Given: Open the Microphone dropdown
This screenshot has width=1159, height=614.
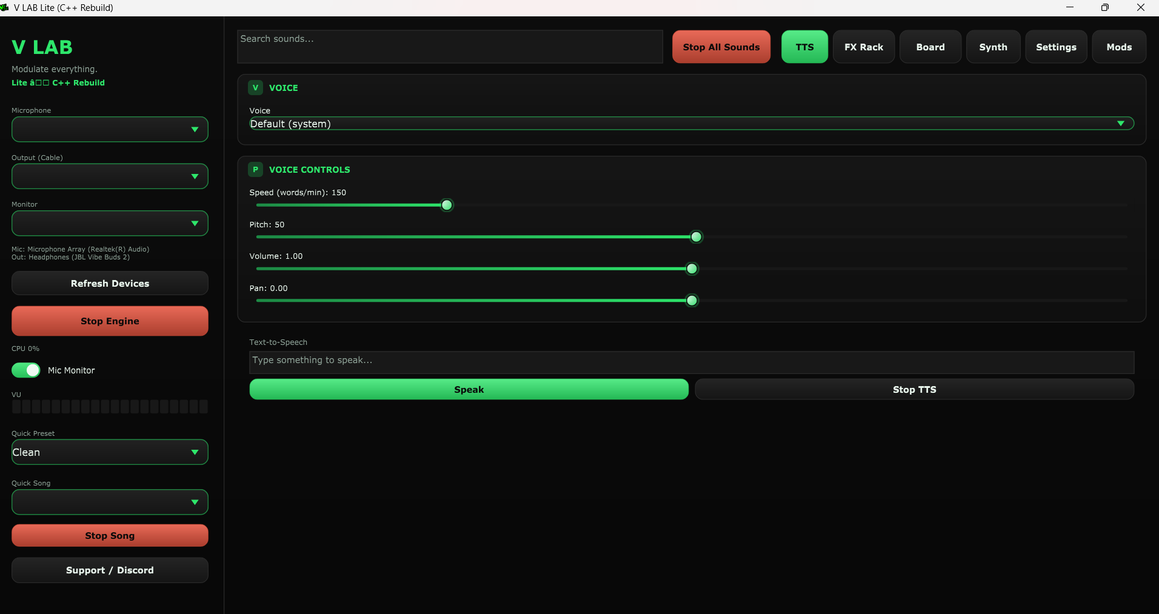Looking at the screenshot, I should pyautogui.click(x=110, y=130).
